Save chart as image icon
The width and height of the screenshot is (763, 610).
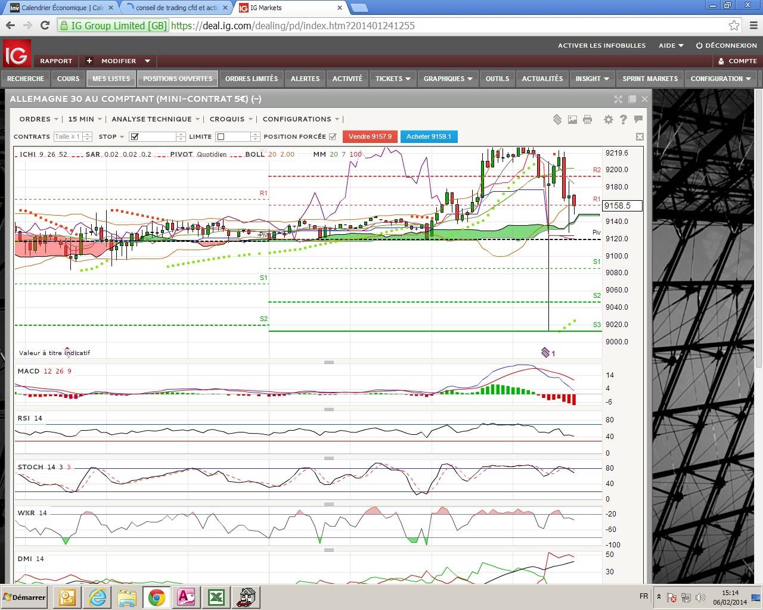pyautogui.click(x=572, y=120)
